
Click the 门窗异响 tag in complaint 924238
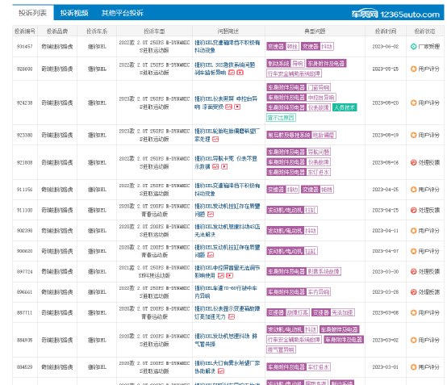point(319,87)
